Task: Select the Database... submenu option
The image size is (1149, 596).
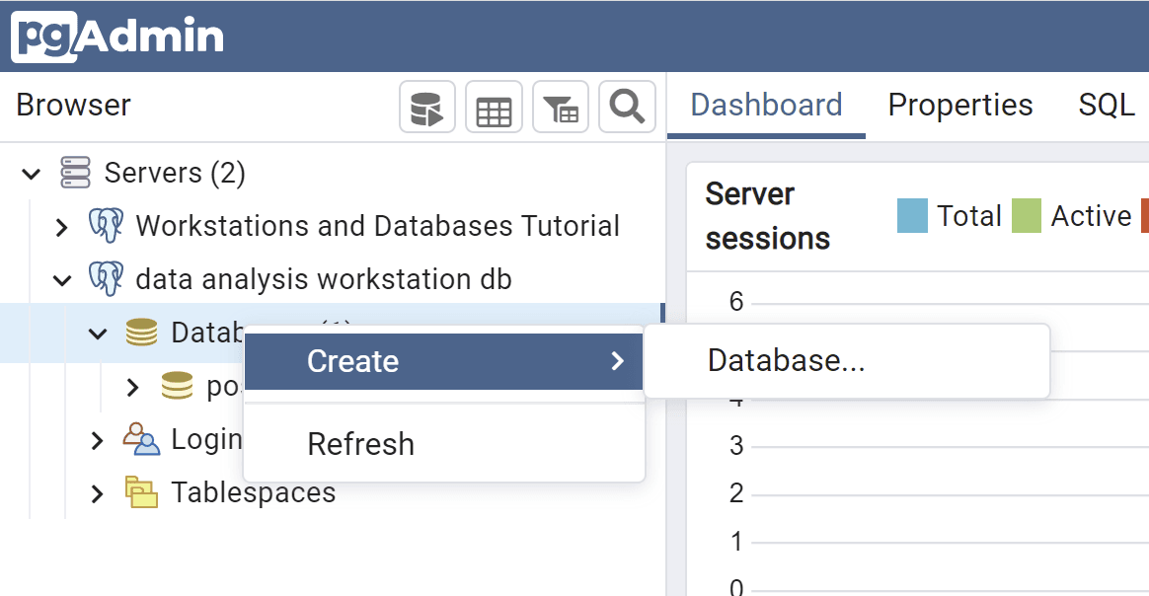Action: [x=786, y=361]
